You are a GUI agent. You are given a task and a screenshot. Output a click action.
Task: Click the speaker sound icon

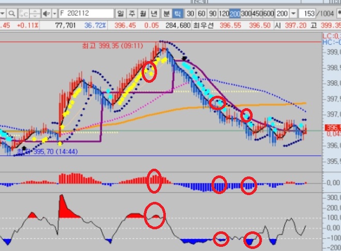[47, 14]
